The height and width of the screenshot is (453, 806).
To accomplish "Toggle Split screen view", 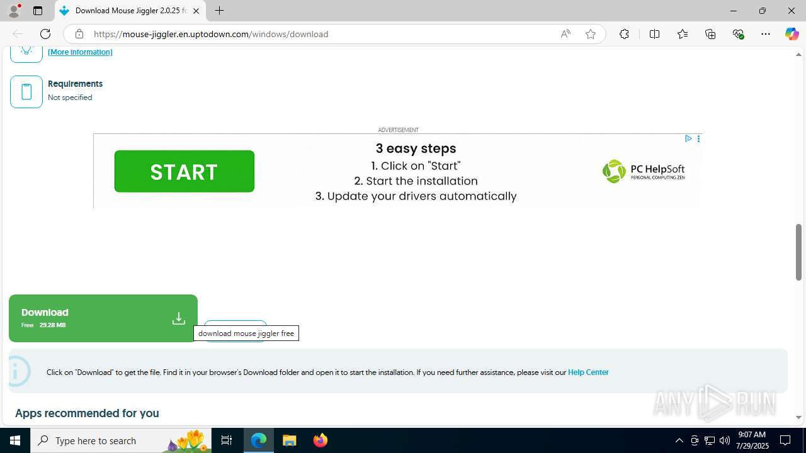I will 654,34.
